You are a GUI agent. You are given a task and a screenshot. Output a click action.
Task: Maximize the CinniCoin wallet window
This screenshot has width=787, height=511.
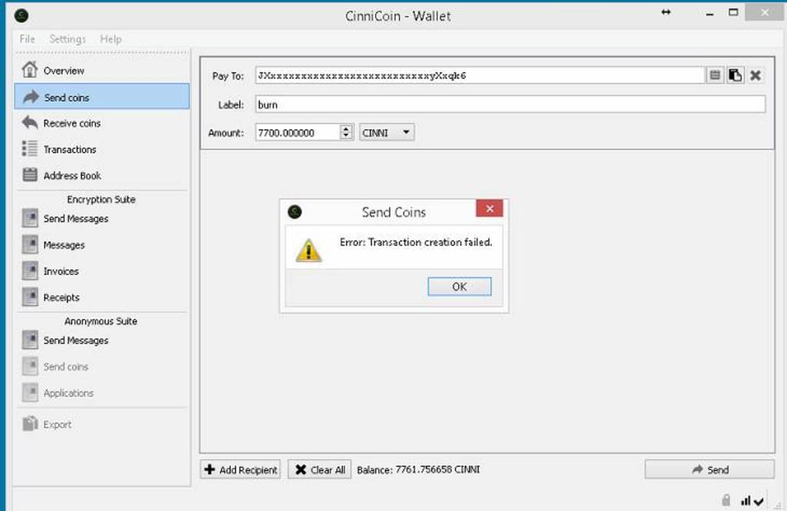[x=733, y=12]
